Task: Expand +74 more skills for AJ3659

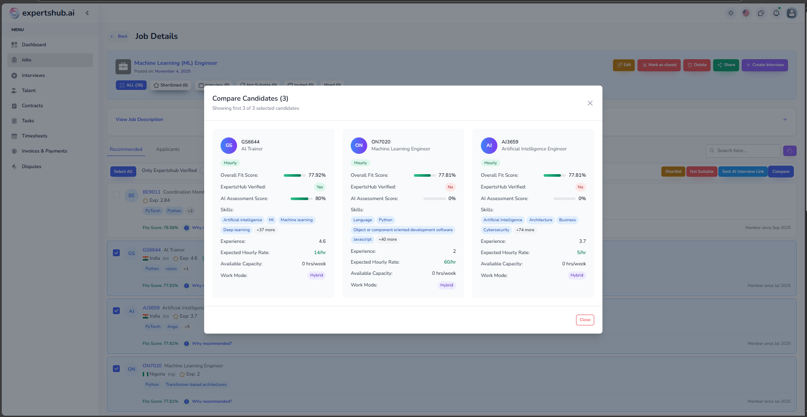Action: coord(525,230)
